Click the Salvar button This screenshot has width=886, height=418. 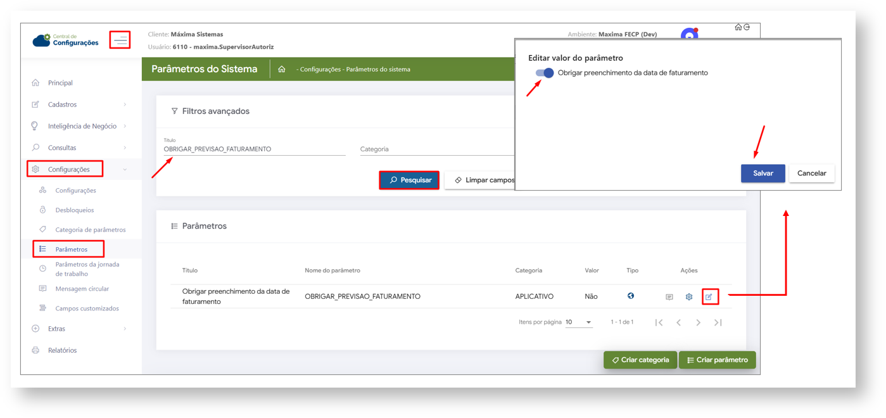(763, 174)
